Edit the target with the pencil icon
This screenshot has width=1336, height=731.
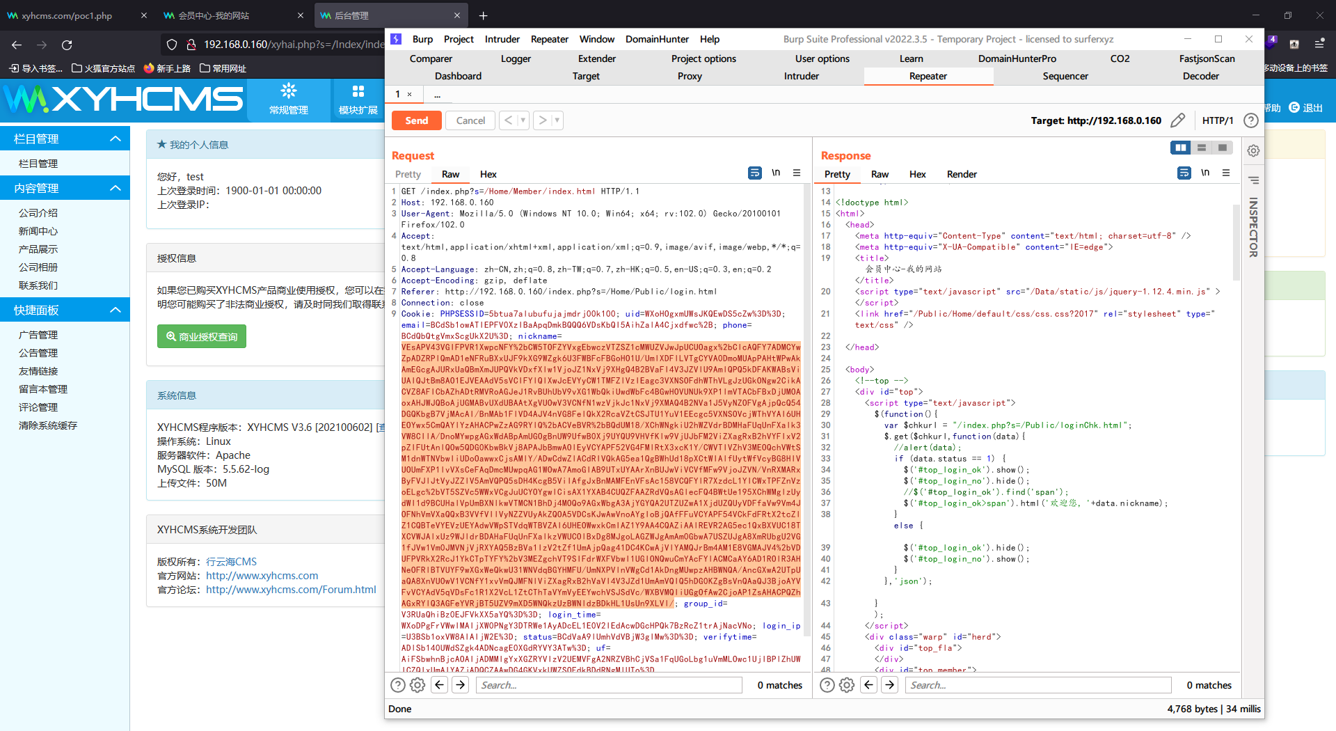pyautogui.click(x=1177, y=120)
